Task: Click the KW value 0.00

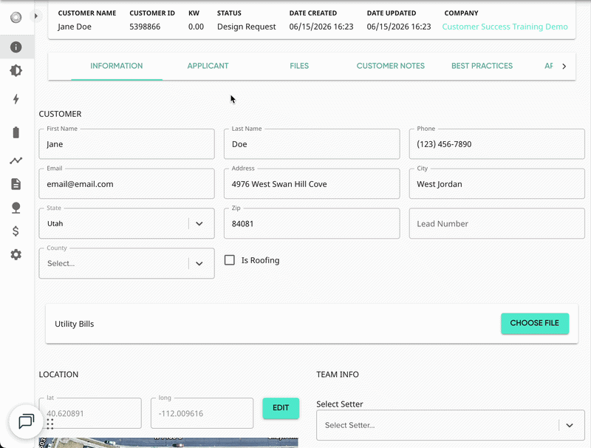Action: coord(196,27)
